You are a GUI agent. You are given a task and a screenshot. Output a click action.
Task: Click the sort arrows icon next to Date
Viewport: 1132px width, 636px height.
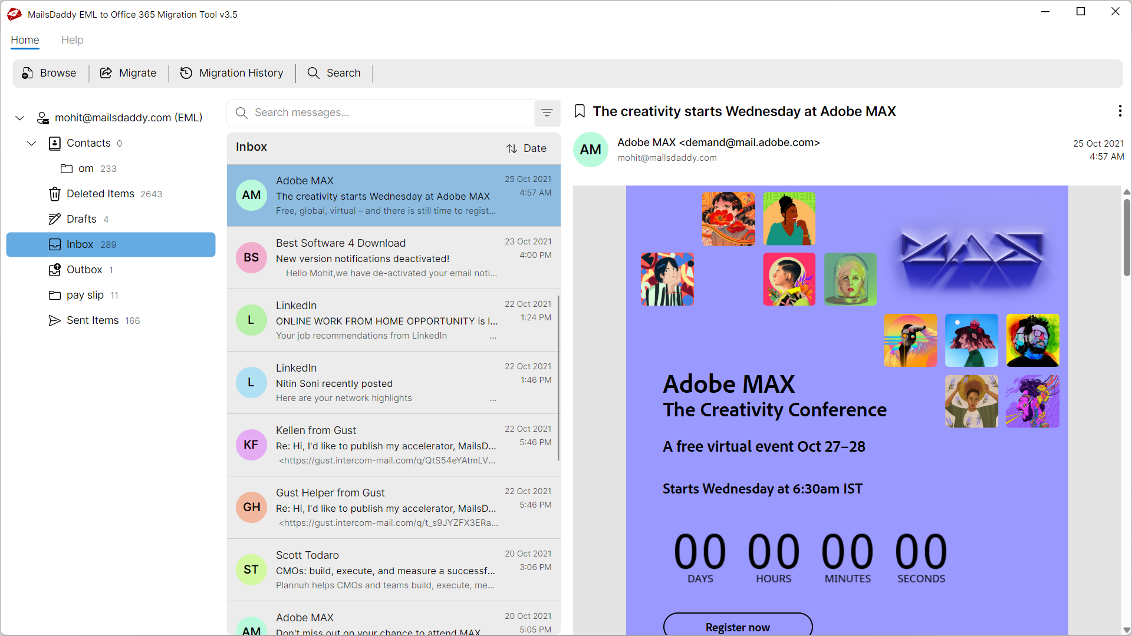[x=512, y=148]
